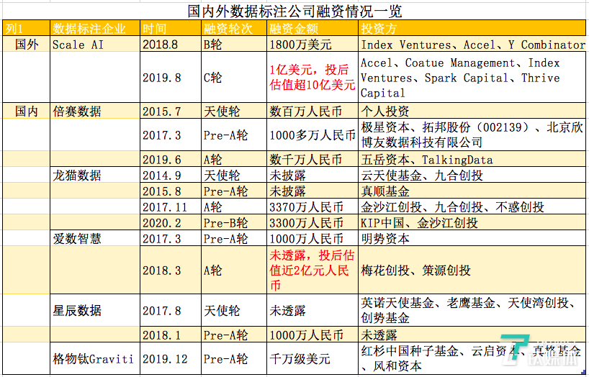Select the cell Scale AI

coord(95,44)
